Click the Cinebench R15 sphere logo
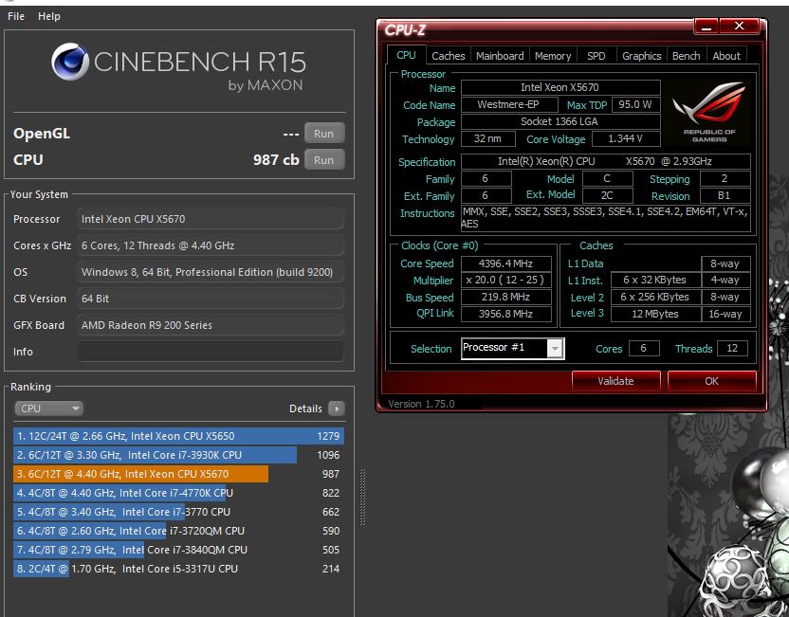The height and width of the screenshot is (617, 789). click(70, 62)
